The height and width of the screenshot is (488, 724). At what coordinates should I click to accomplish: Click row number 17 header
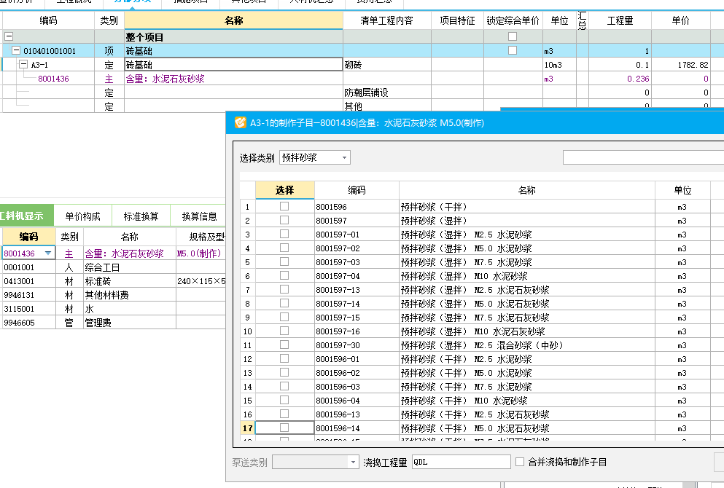pos(248,428)
